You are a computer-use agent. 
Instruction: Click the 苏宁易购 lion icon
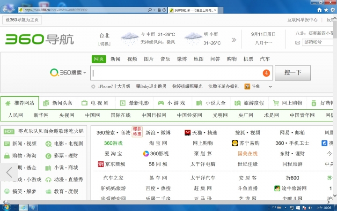[234, 143]
